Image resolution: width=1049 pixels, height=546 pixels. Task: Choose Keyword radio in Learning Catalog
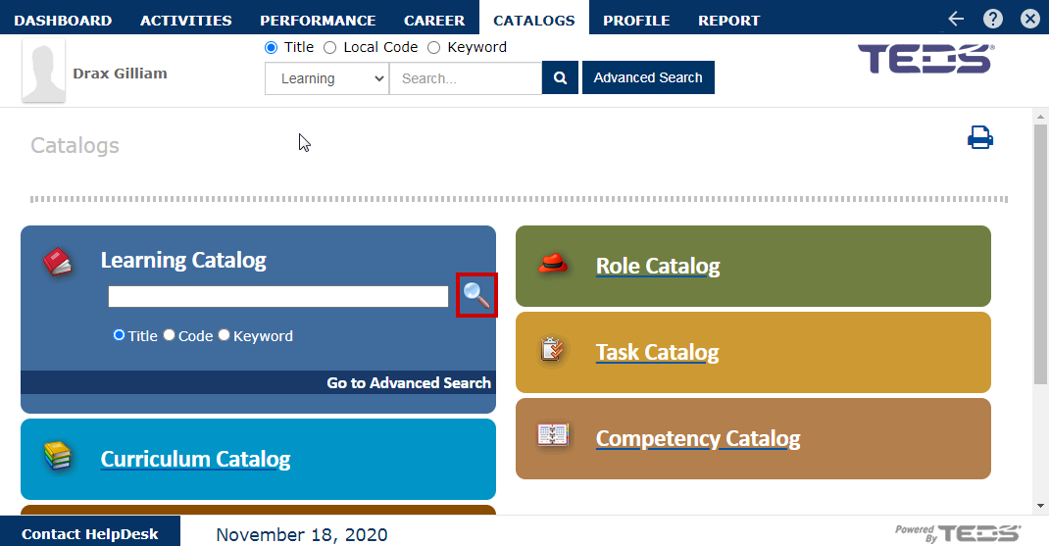[225, 334]
